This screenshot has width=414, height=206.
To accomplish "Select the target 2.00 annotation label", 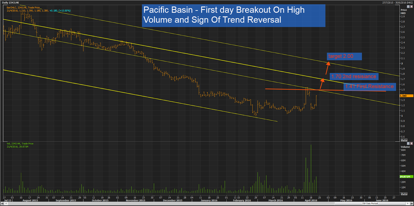I will click(x=344, y=56).
